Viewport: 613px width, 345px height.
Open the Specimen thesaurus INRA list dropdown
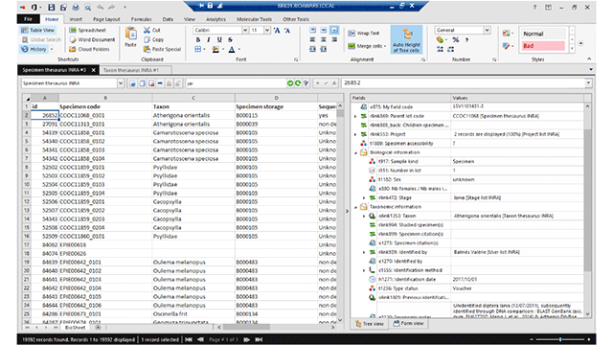(x=121, y=83)
